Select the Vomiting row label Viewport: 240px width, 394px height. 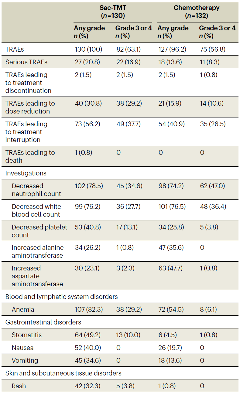[25, 361]
